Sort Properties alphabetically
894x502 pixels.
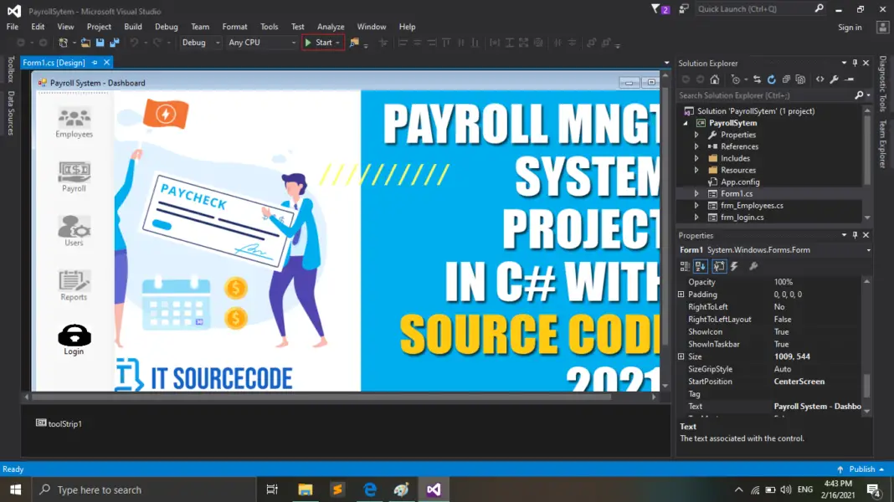[701, 266]
